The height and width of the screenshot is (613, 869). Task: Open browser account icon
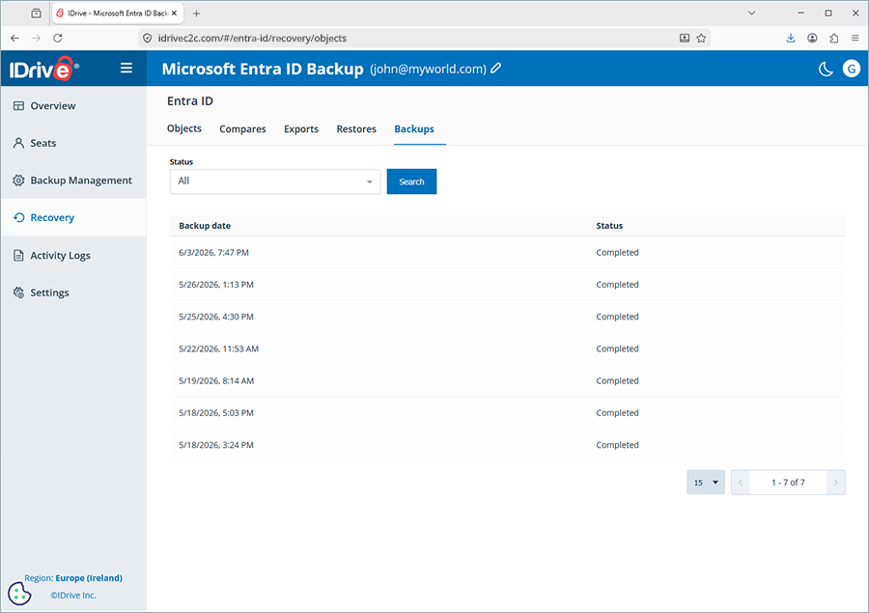812,39
